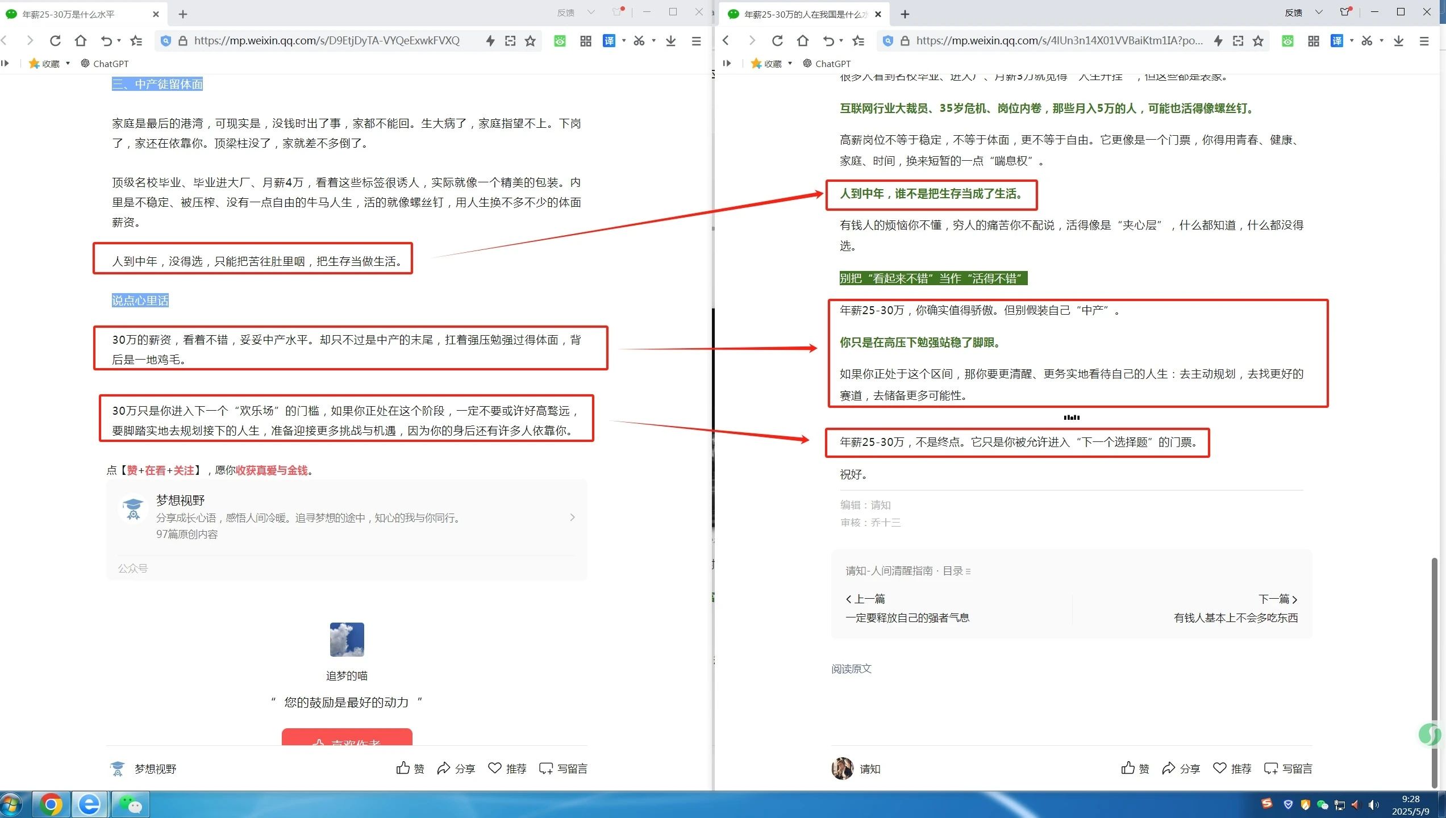1446x818 pixels.
Task: Click 推荐 heart button in left article
Action: tap(507, 769)
